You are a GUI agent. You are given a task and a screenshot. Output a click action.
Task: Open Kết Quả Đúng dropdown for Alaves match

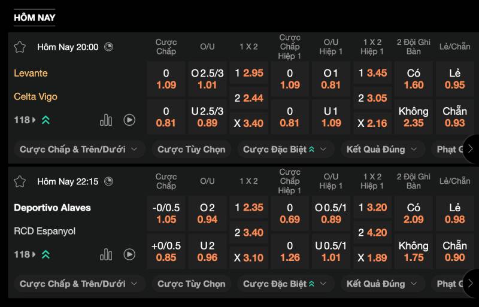382,284
